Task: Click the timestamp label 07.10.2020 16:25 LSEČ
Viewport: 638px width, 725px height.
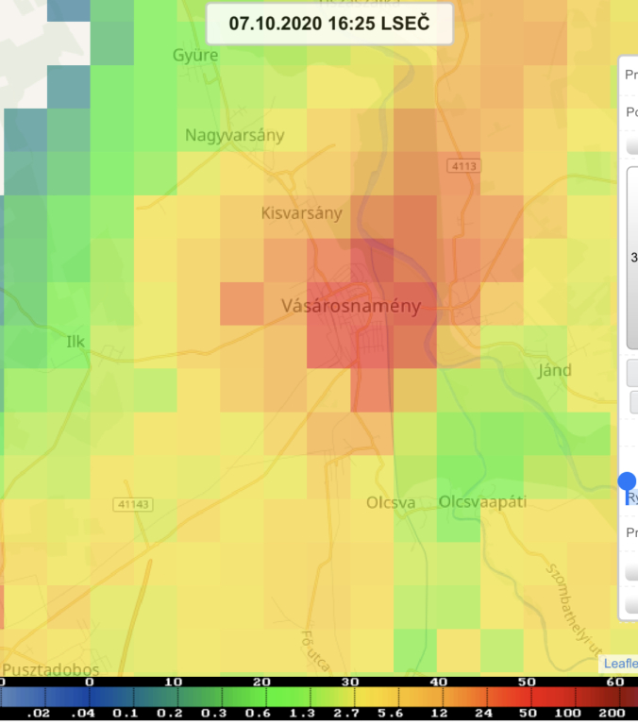Action: [328, 24]
